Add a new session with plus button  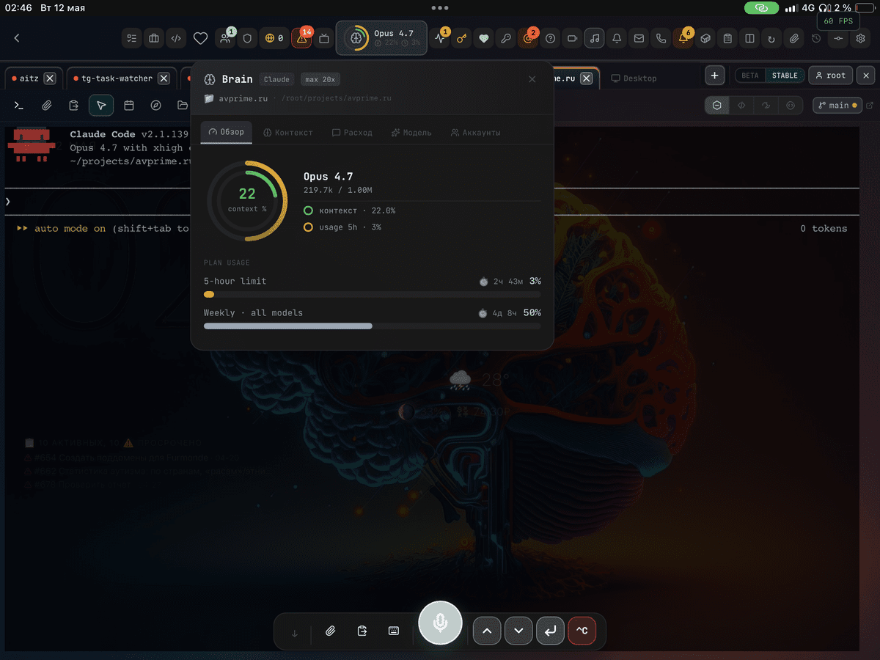(715, 75)
